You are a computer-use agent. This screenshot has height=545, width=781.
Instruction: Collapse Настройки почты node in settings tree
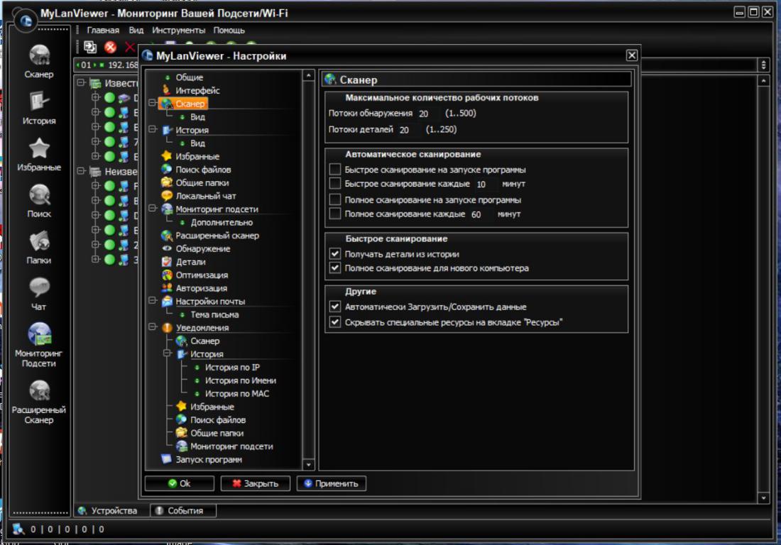[151, 302]
